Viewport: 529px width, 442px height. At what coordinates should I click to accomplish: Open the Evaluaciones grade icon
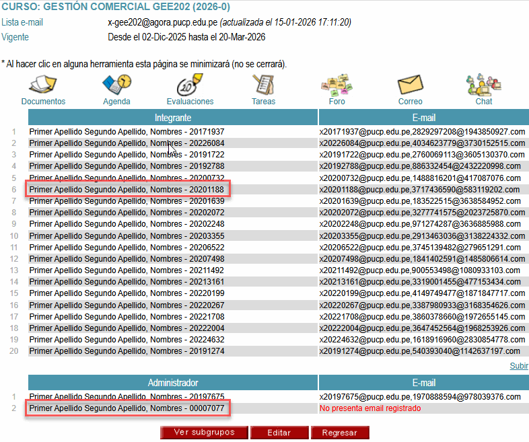point(189,85)
